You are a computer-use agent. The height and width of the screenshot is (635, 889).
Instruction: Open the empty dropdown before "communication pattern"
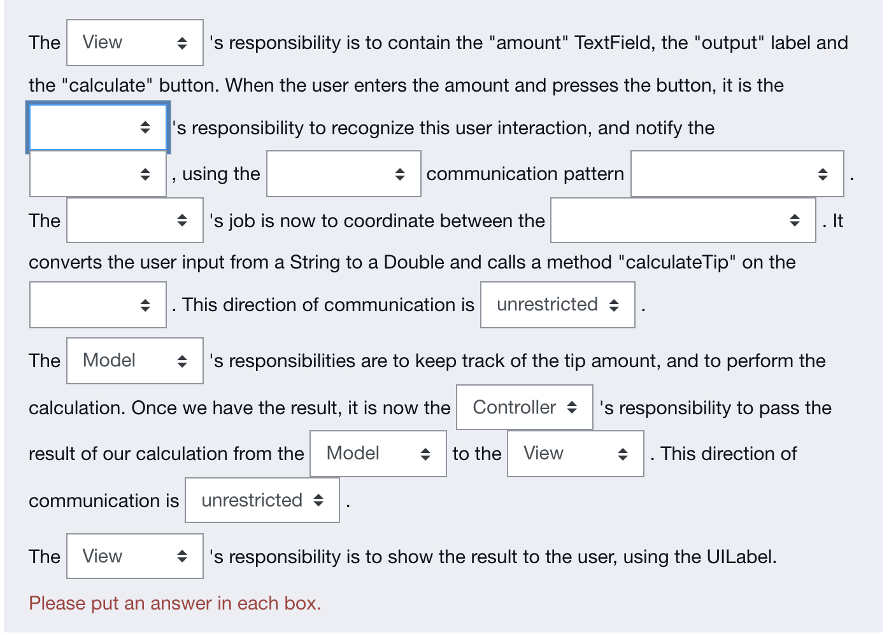tap(344, 174)
